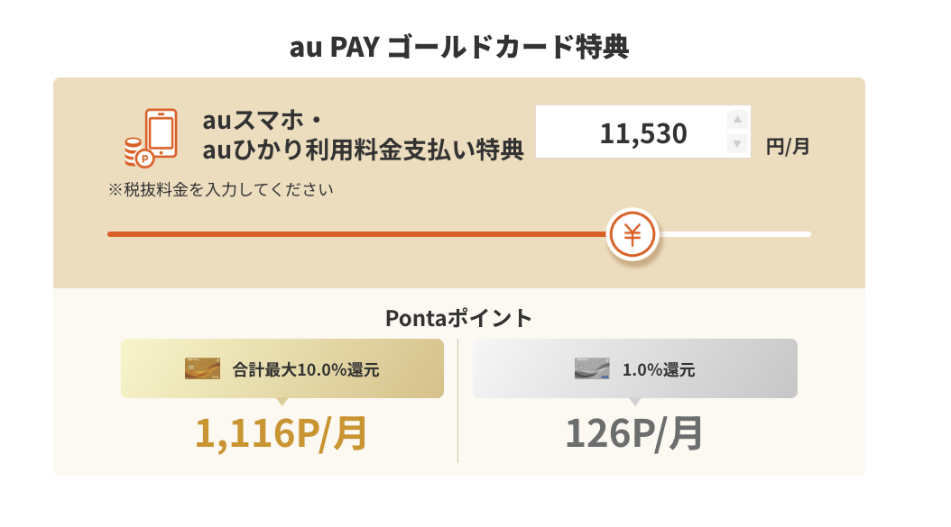The height and width of the screenshot is (527, 951).
Task: Click the gold card thumbnail icon
Action: [x=202, y=368]
